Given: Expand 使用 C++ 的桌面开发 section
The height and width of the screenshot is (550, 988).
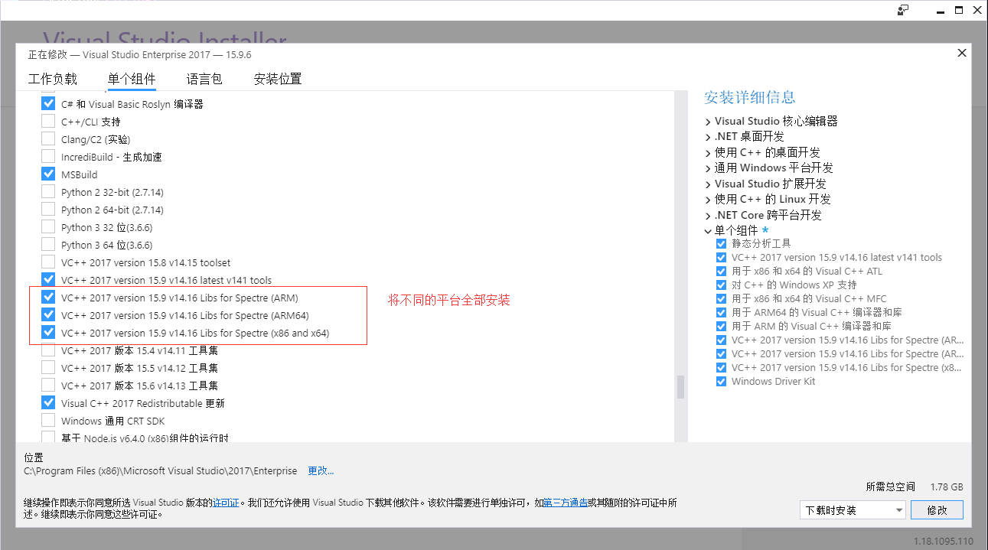Looking at the screenshot, I should tap(708, 152).
